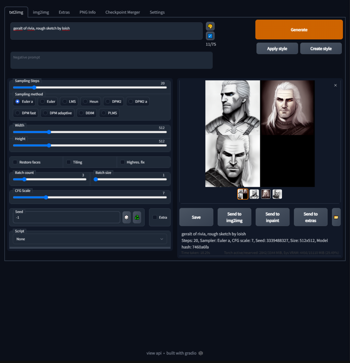The width and height of the screenshot is (350, 363).
Task: Click the orange Generate button
Action: click(x=299, y=29)
